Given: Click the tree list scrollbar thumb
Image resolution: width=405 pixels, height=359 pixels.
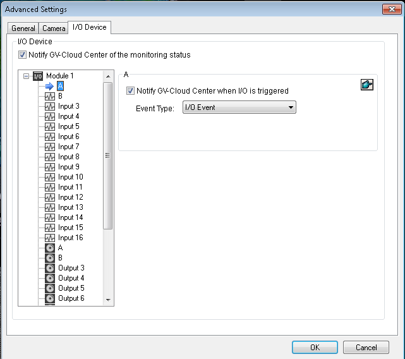Looking at the screenshot, I should tap(107, 155).
